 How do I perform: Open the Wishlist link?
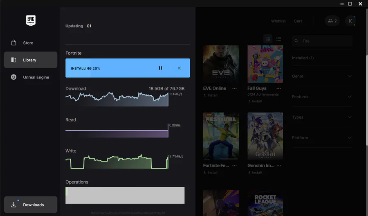tap(278, 21)
